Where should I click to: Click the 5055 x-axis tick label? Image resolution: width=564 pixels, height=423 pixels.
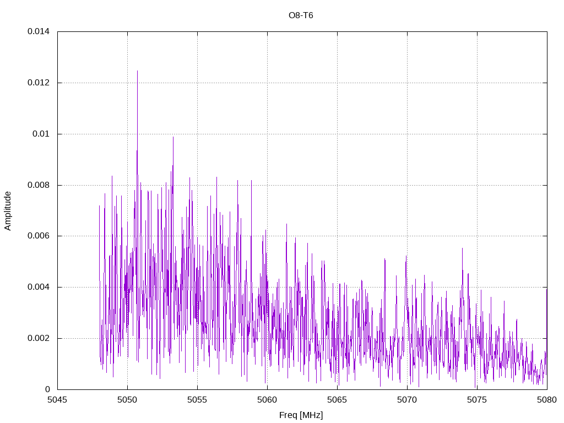[x=197, y=400]
